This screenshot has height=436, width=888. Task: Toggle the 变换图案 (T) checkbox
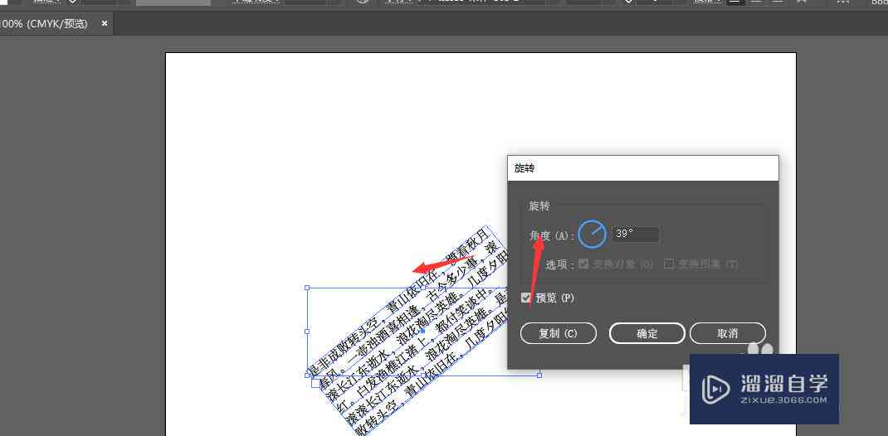[x=669, y=264]
